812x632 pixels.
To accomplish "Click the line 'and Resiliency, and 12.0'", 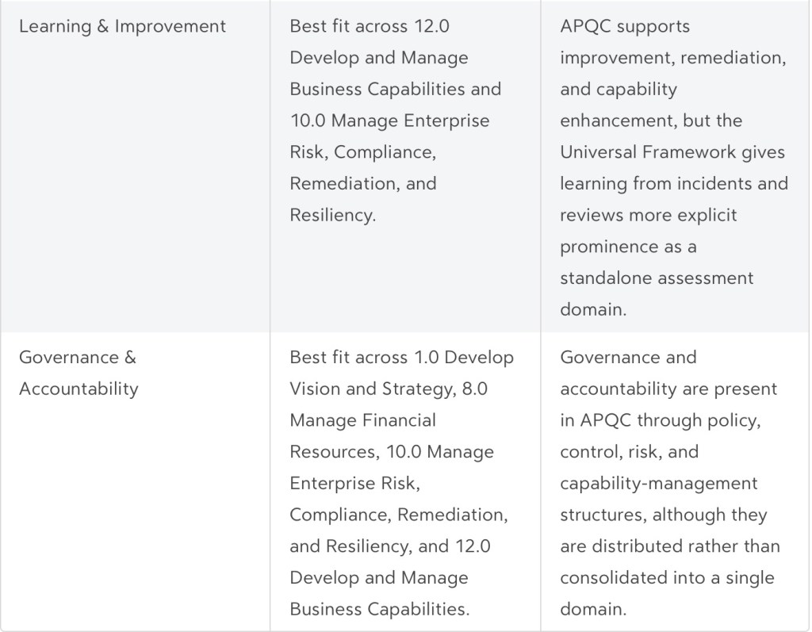I will (390, 546).
